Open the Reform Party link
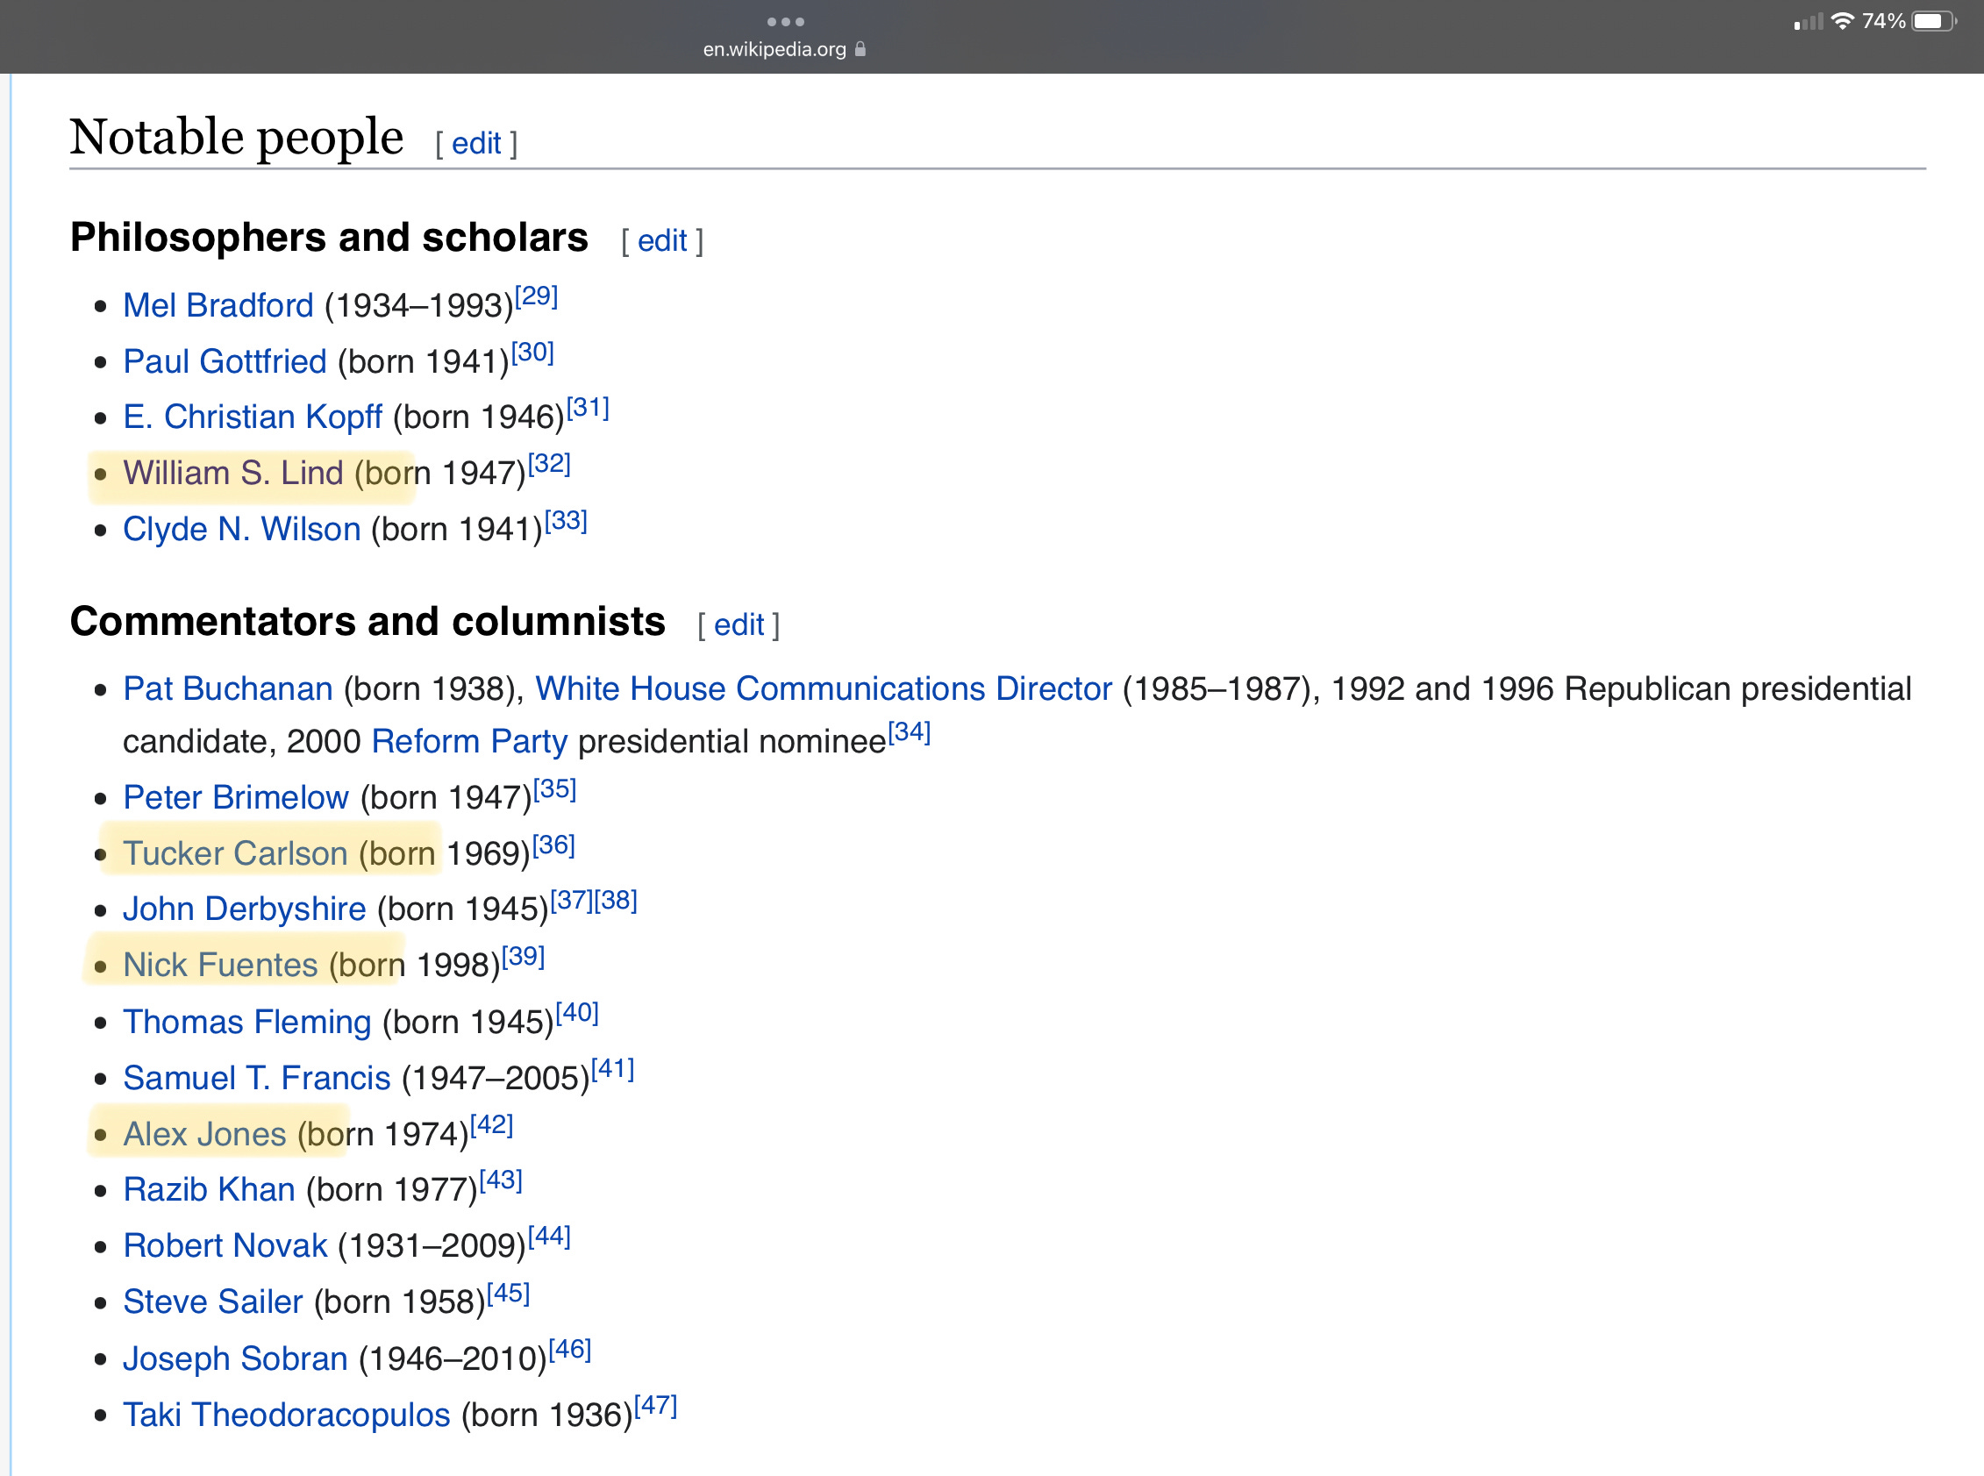This screenshot has height=1476, width=1984. (x=469, y=742)
